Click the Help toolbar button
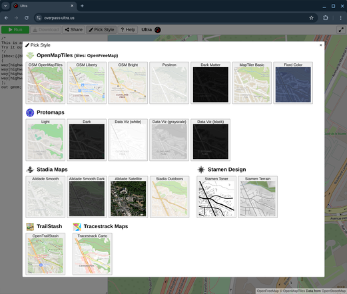 [128, 30]
